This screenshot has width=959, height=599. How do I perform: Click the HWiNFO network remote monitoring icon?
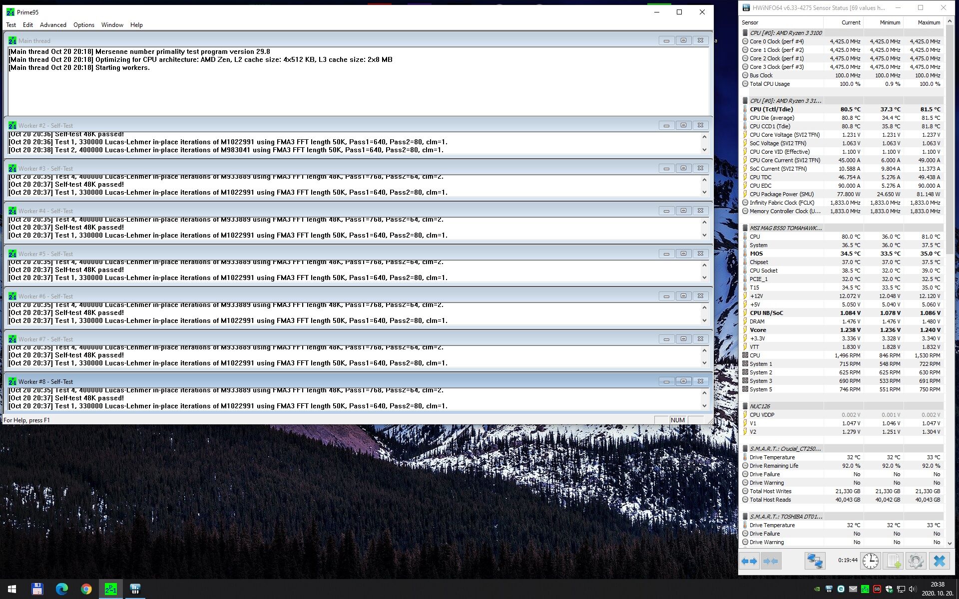tap(815, 561)
